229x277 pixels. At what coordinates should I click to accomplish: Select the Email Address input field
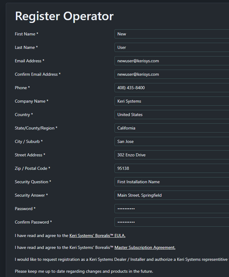(x=172, y=61)
